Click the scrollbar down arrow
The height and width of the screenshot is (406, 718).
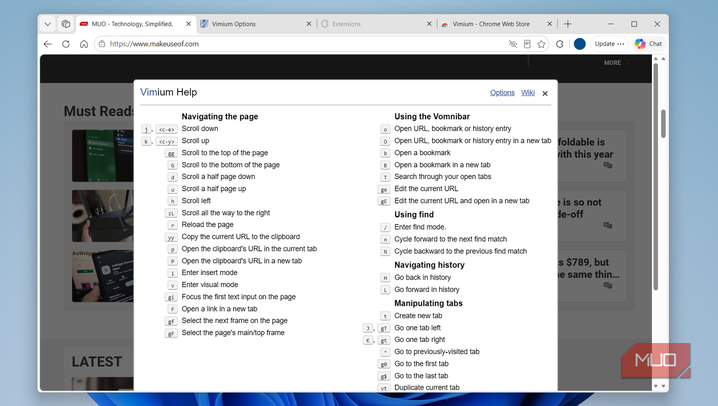point(663,386)
